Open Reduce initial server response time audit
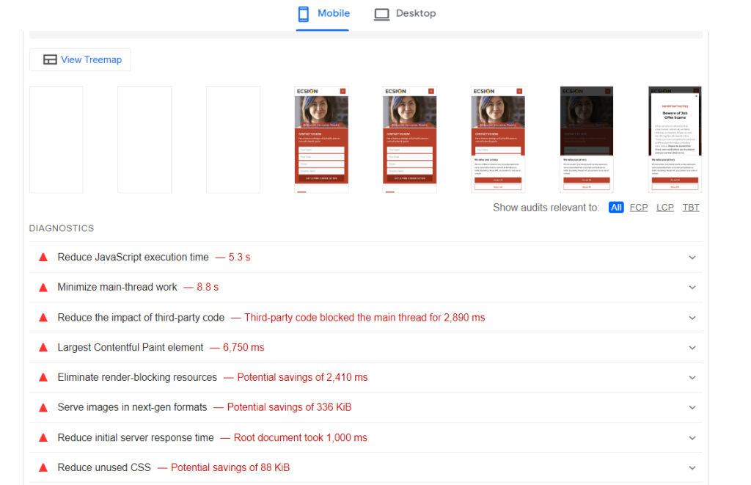Screen dimensions: 751x485 [136, 438]
